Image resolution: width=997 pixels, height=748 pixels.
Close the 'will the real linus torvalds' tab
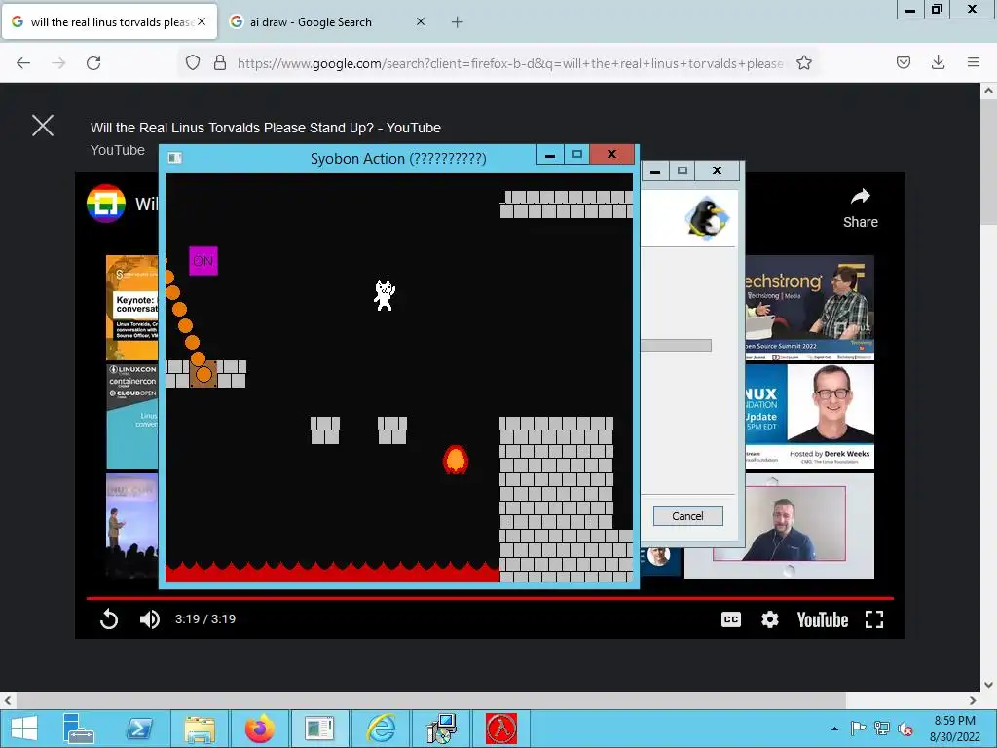202,21
